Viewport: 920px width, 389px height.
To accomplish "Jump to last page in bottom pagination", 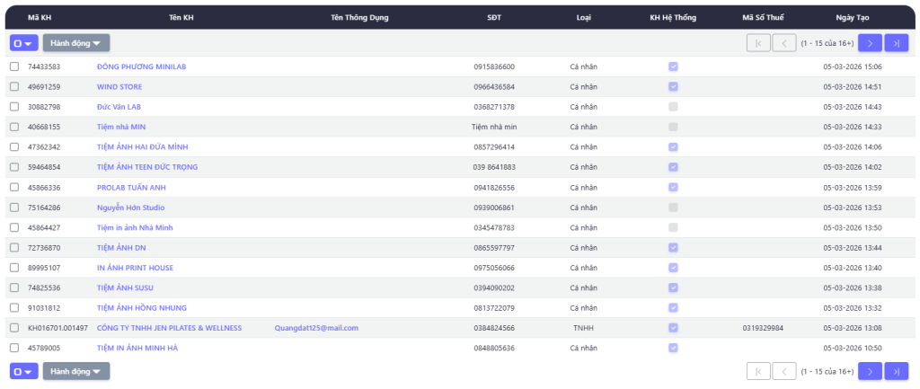I will (896, 371).
